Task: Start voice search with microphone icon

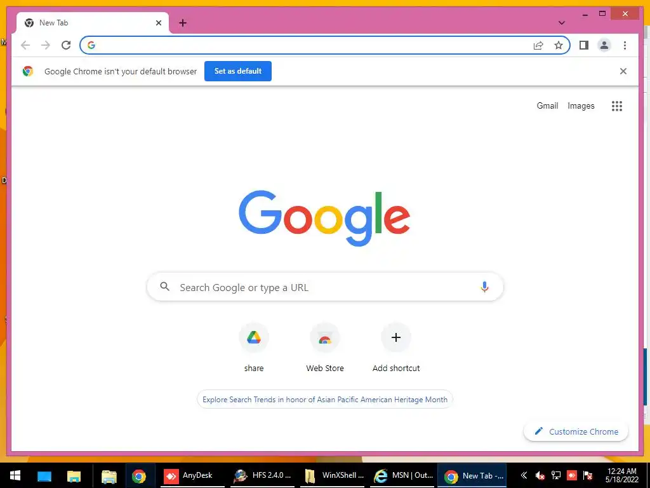Action: [x=484, y=287]
